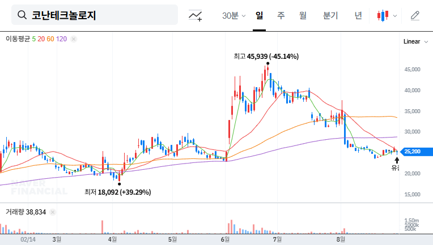Click the 4월 date axis label
Screen dimensions: 433x245
pos(112,239)
